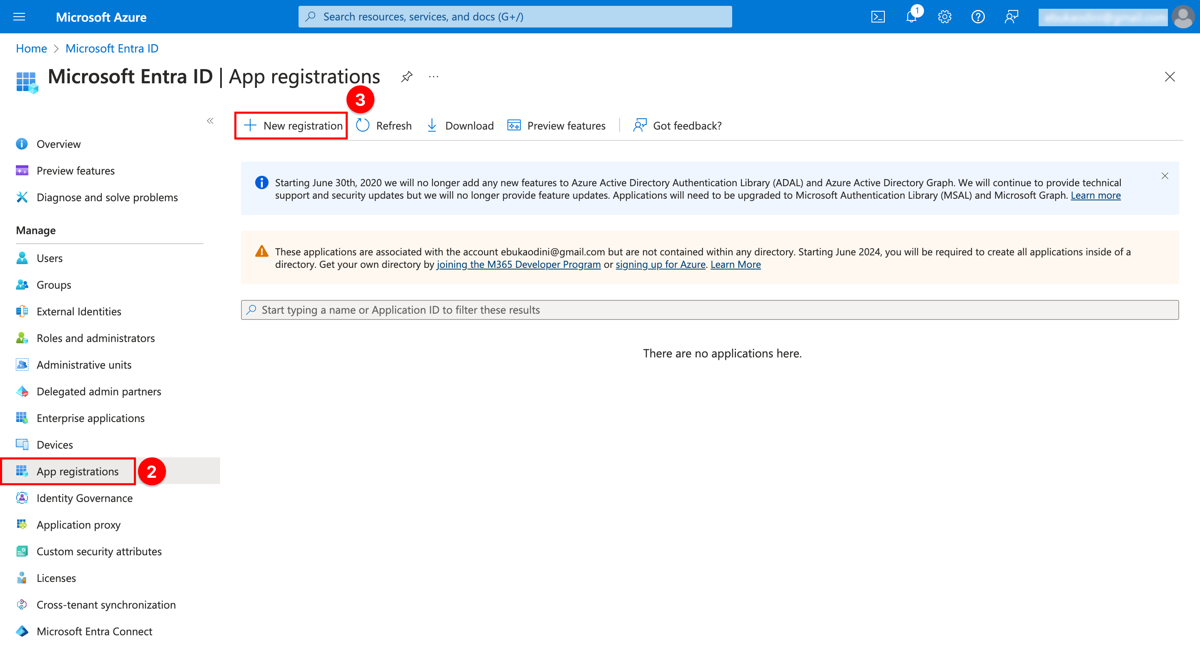Click Microsoft Entra ID breadcrumb
Image resolution: width=1200 pixels, height=649 pixels.
[112, 48]
